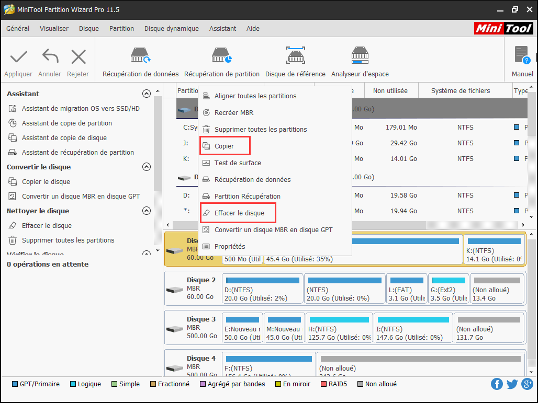Open the Visualiser menu
The height and width of the screenshot is (403, 538).
click(54, 28)
